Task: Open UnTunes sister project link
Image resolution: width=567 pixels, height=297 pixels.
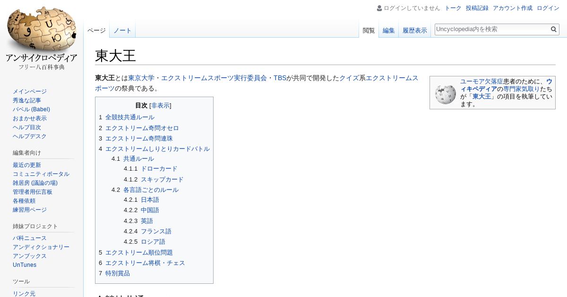Action: [x=25, y=265]
